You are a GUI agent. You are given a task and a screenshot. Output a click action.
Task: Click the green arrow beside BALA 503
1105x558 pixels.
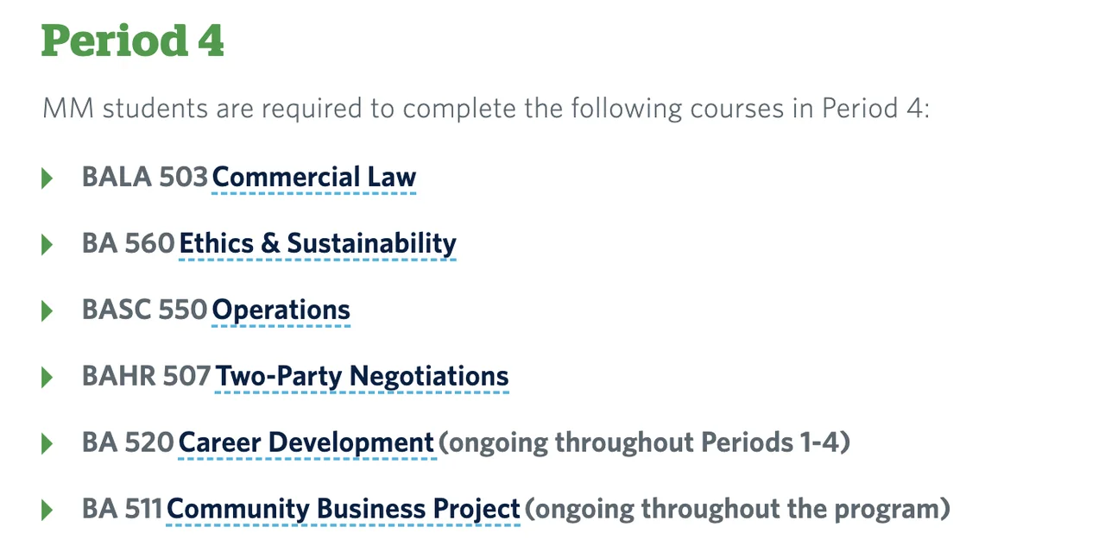tap(47, 179)
